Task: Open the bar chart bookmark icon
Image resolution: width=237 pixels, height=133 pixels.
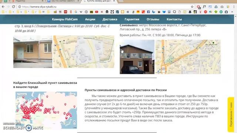Action: [x=55, y=12]
